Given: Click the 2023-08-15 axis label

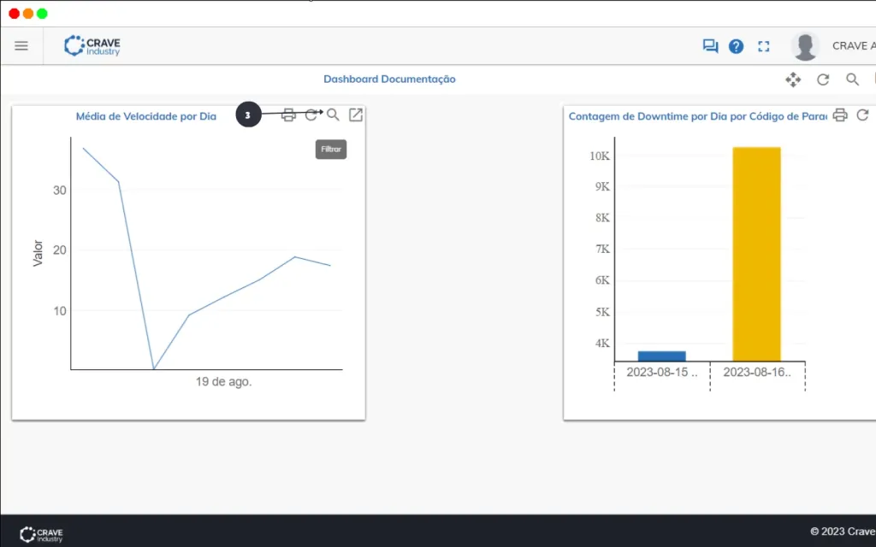Looking at the screenshot, I should pyautogui.click(x=661, y=373).
